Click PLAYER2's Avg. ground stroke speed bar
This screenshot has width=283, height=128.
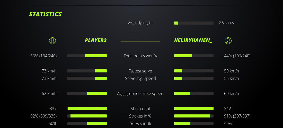tap(87, 93)
